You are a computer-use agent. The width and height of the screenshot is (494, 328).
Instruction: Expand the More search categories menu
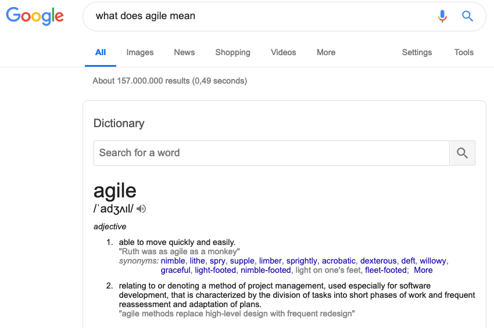click(326, 52)
